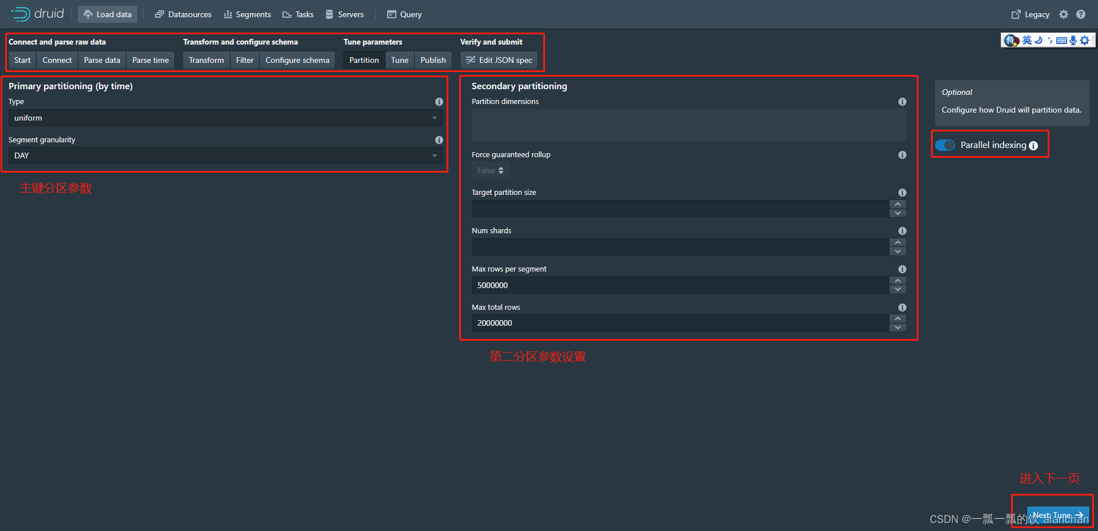Go to the Filter step
This screenshot has height=531, width=1098.
click(x=245, y=60)
